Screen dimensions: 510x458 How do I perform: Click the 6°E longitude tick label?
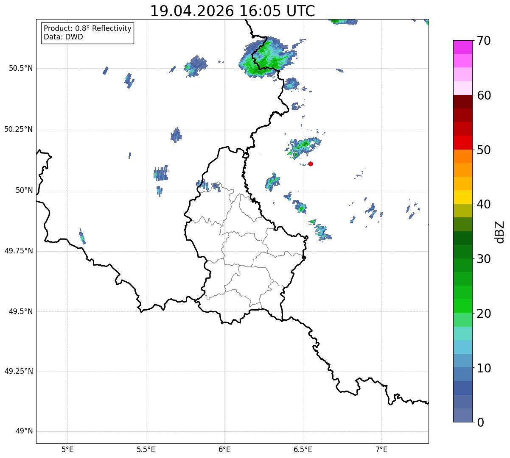224,449
